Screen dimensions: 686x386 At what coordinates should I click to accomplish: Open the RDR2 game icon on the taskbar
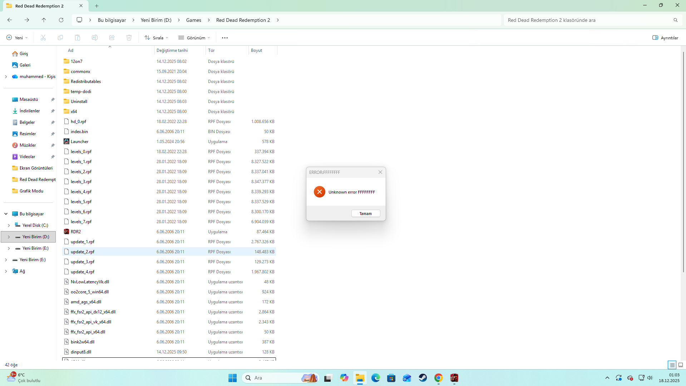454,378
